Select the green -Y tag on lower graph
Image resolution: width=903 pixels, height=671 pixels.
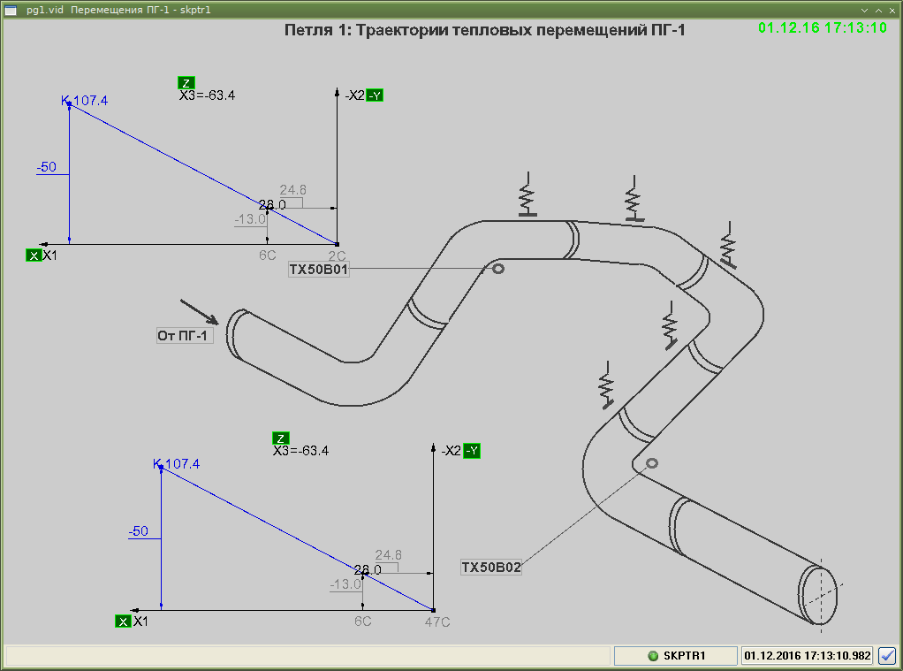(472, 451)
